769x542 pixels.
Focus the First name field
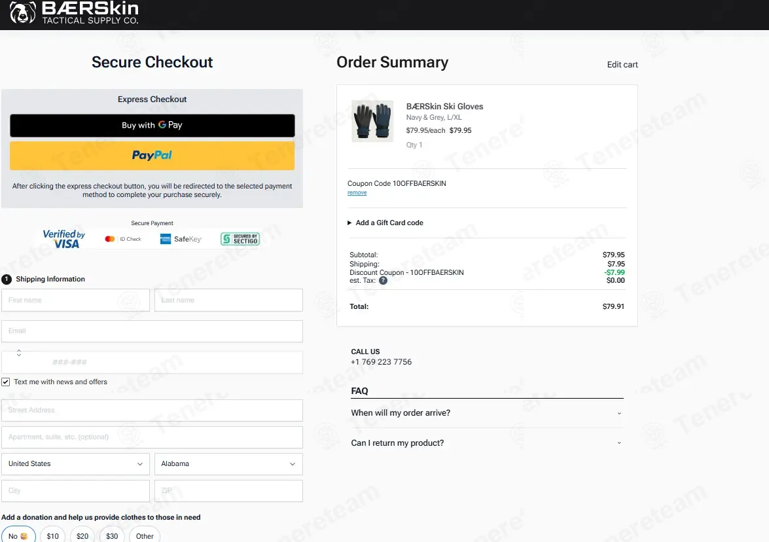coord(75,300)
